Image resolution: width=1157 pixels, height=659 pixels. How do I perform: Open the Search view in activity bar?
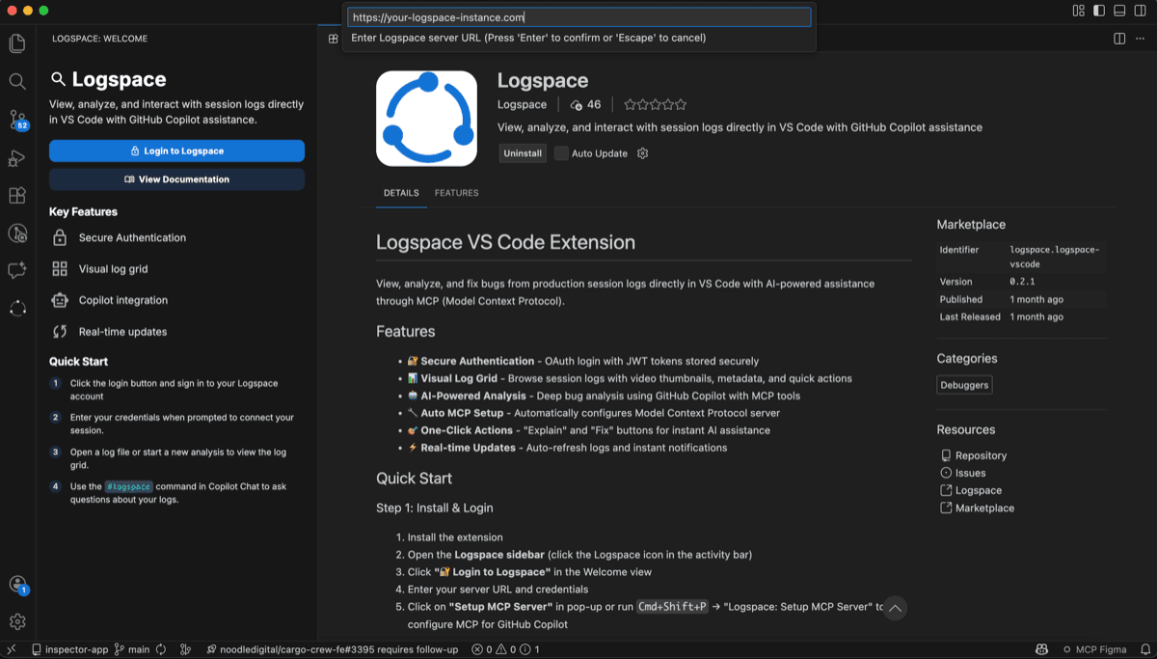[x=17, y=82]
